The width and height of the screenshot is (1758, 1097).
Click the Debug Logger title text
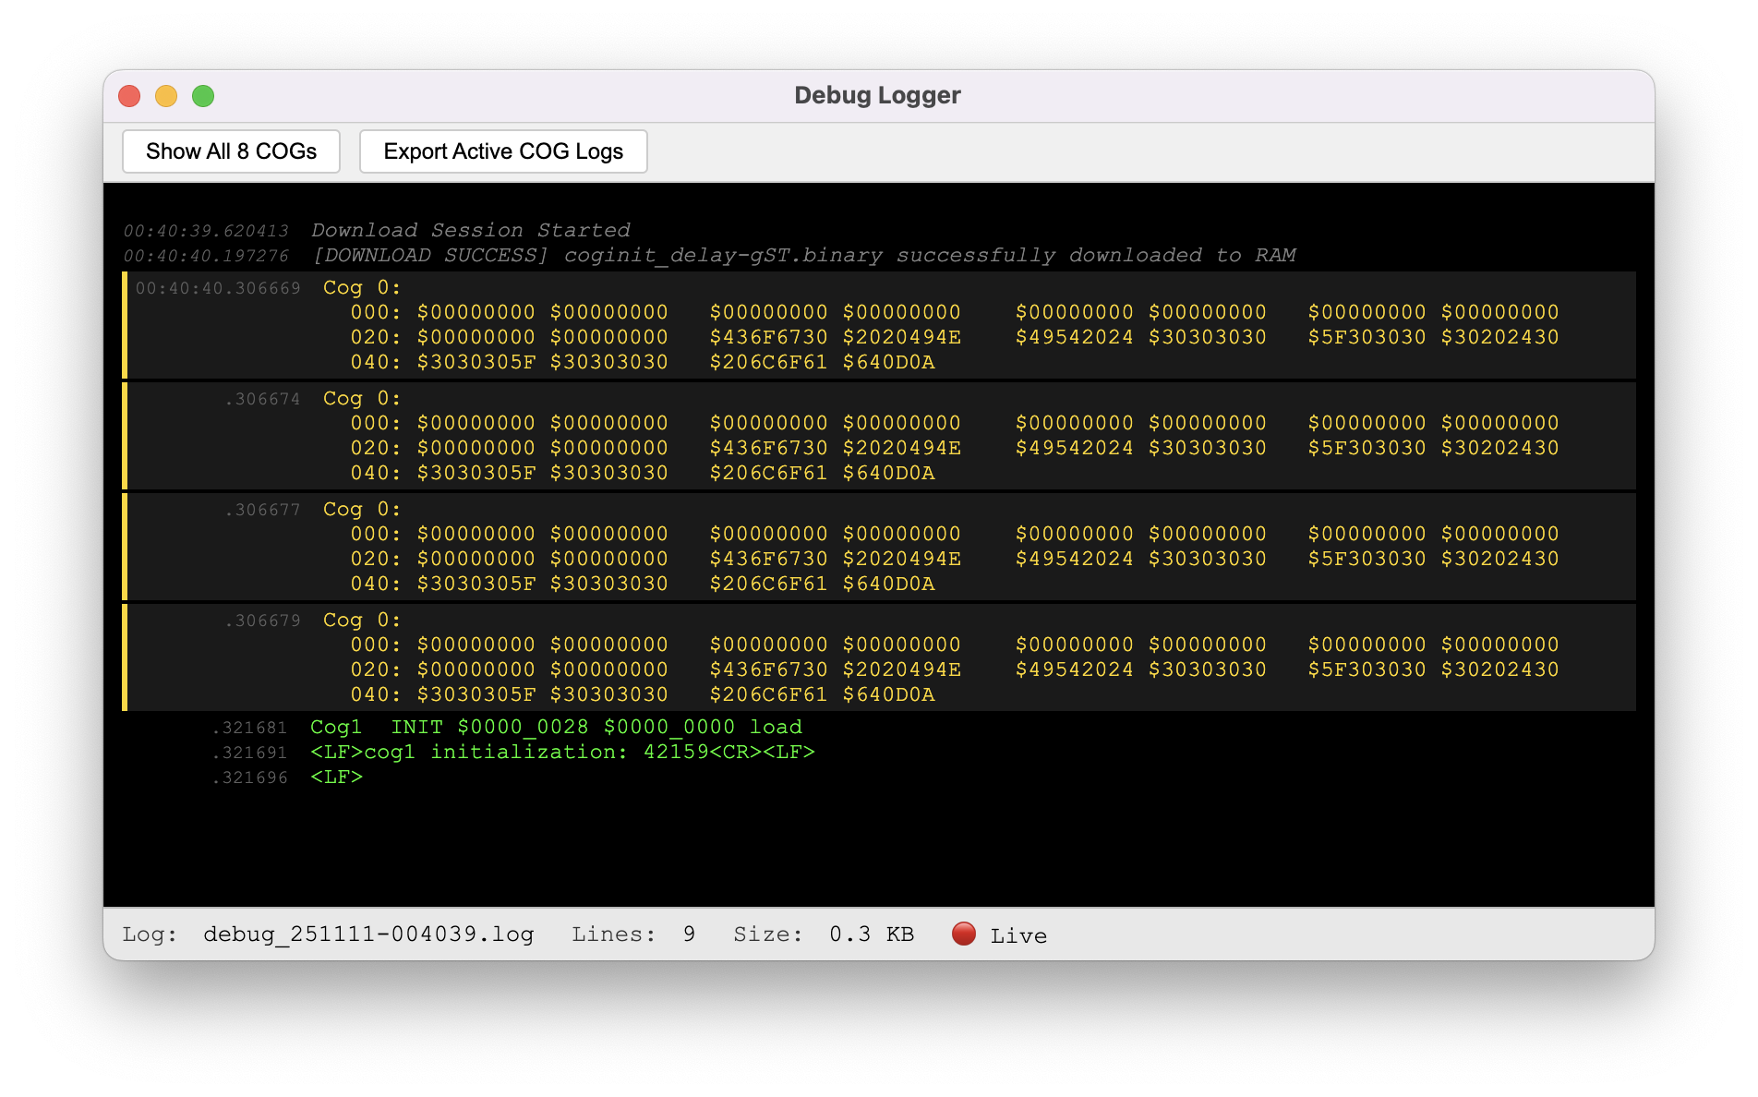pos(877,96)
